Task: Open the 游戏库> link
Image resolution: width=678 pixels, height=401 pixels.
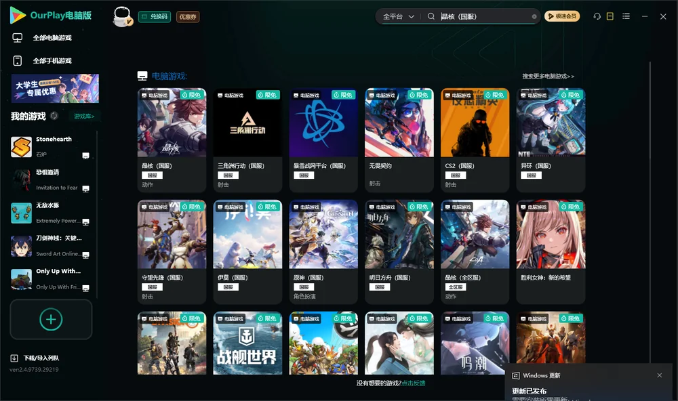Action: 84,117
